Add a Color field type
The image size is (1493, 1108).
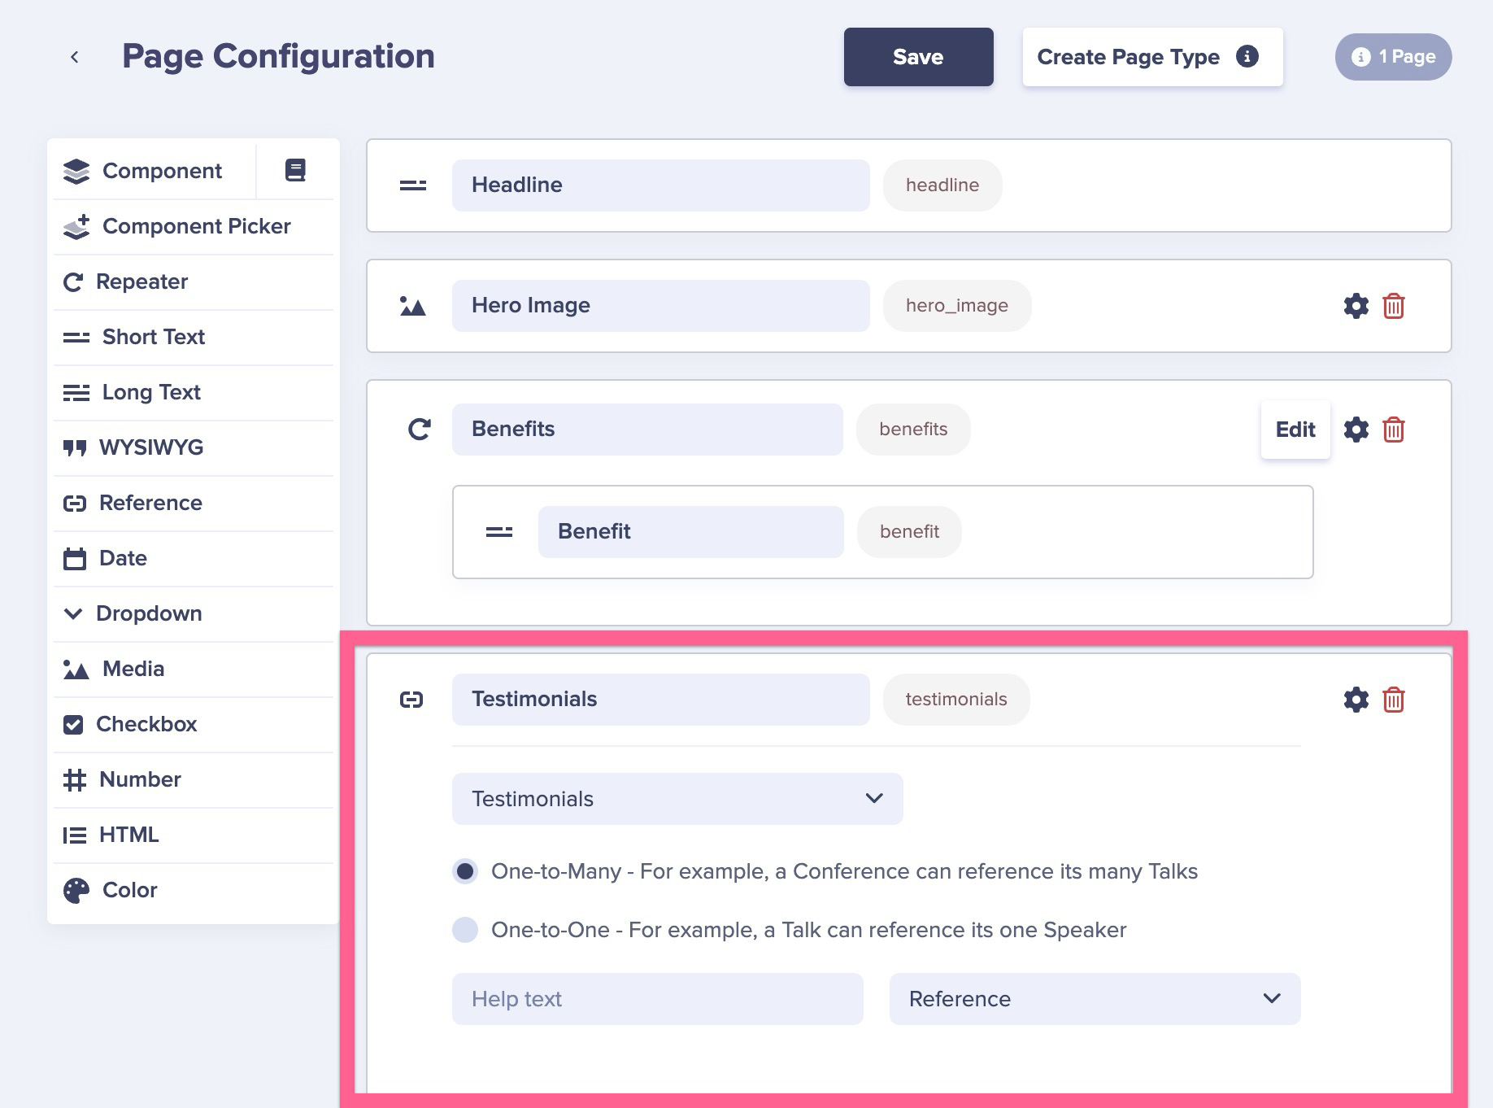tap(129, 890)
